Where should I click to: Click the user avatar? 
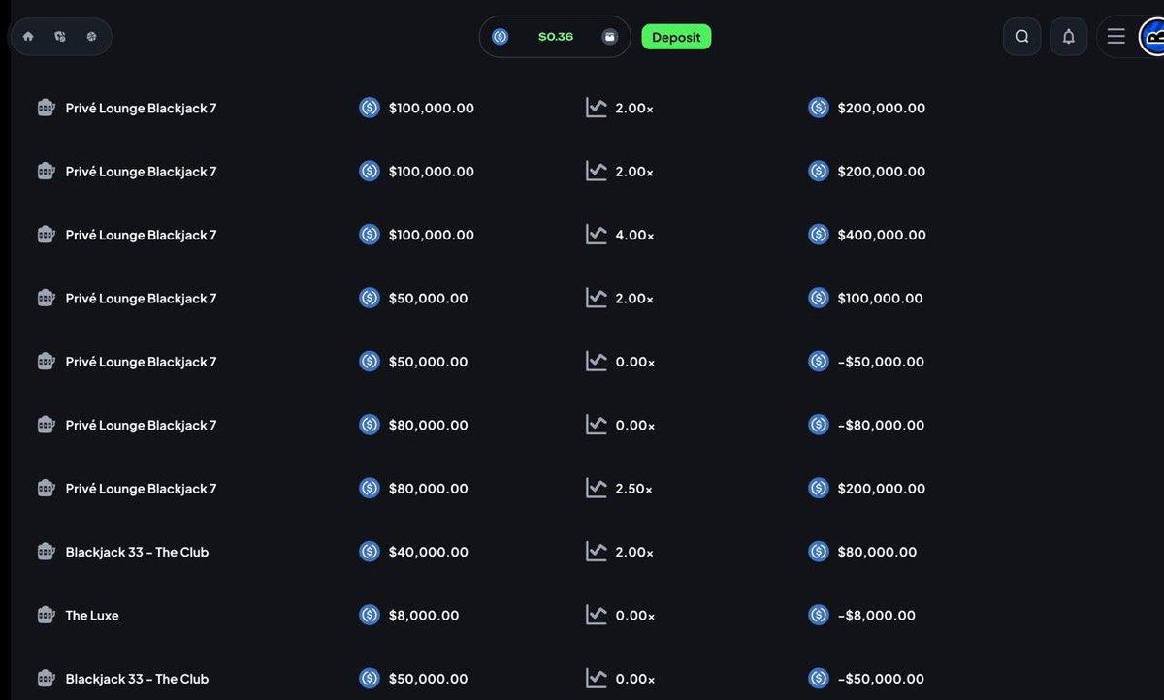[x=1152, y=37]
